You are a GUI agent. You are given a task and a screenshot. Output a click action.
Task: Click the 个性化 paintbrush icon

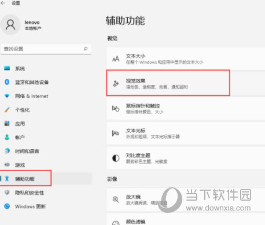pyautogui.click(x=7, y=110)
